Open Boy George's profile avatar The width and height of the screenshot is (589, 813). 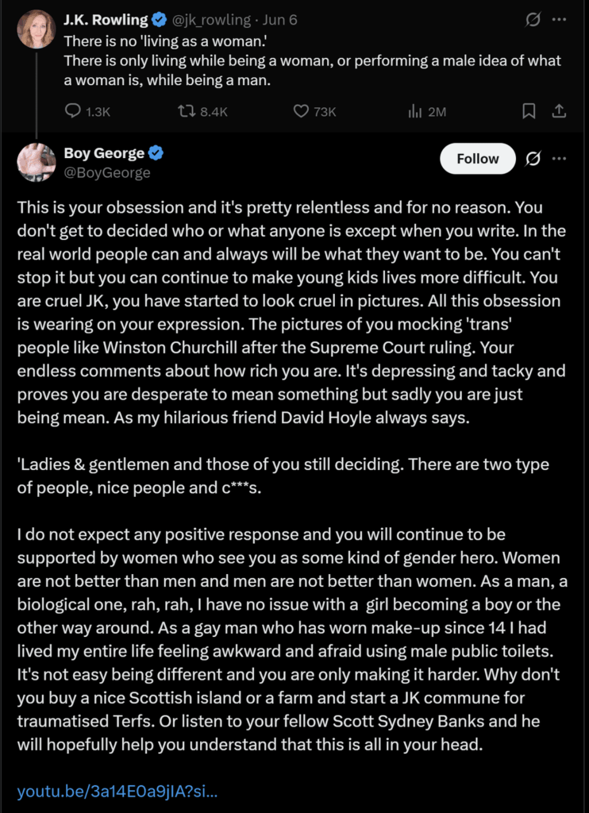[37, 162]
